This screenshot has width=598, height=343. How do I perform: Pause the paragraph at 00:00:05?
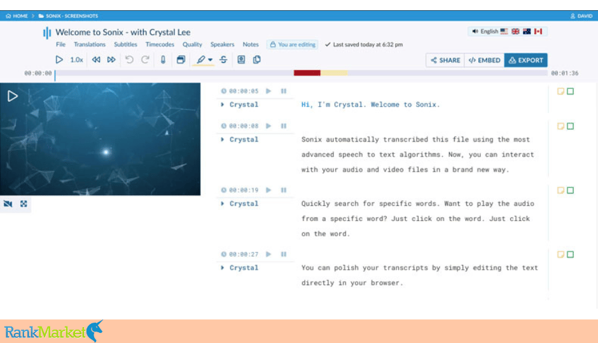click(283, 91)
